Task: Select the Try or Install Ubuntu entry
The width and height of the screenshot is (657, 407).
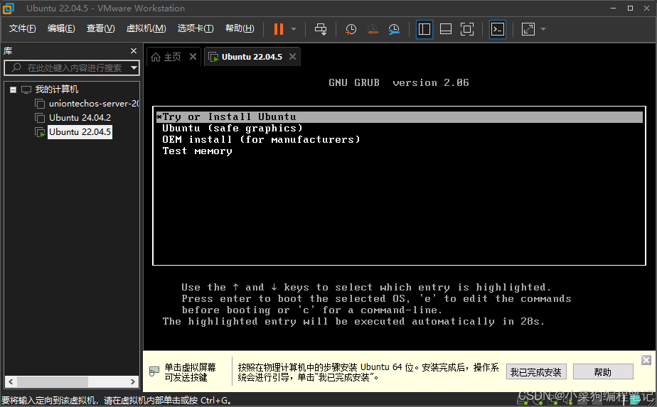Action: [x=400, y=116]
